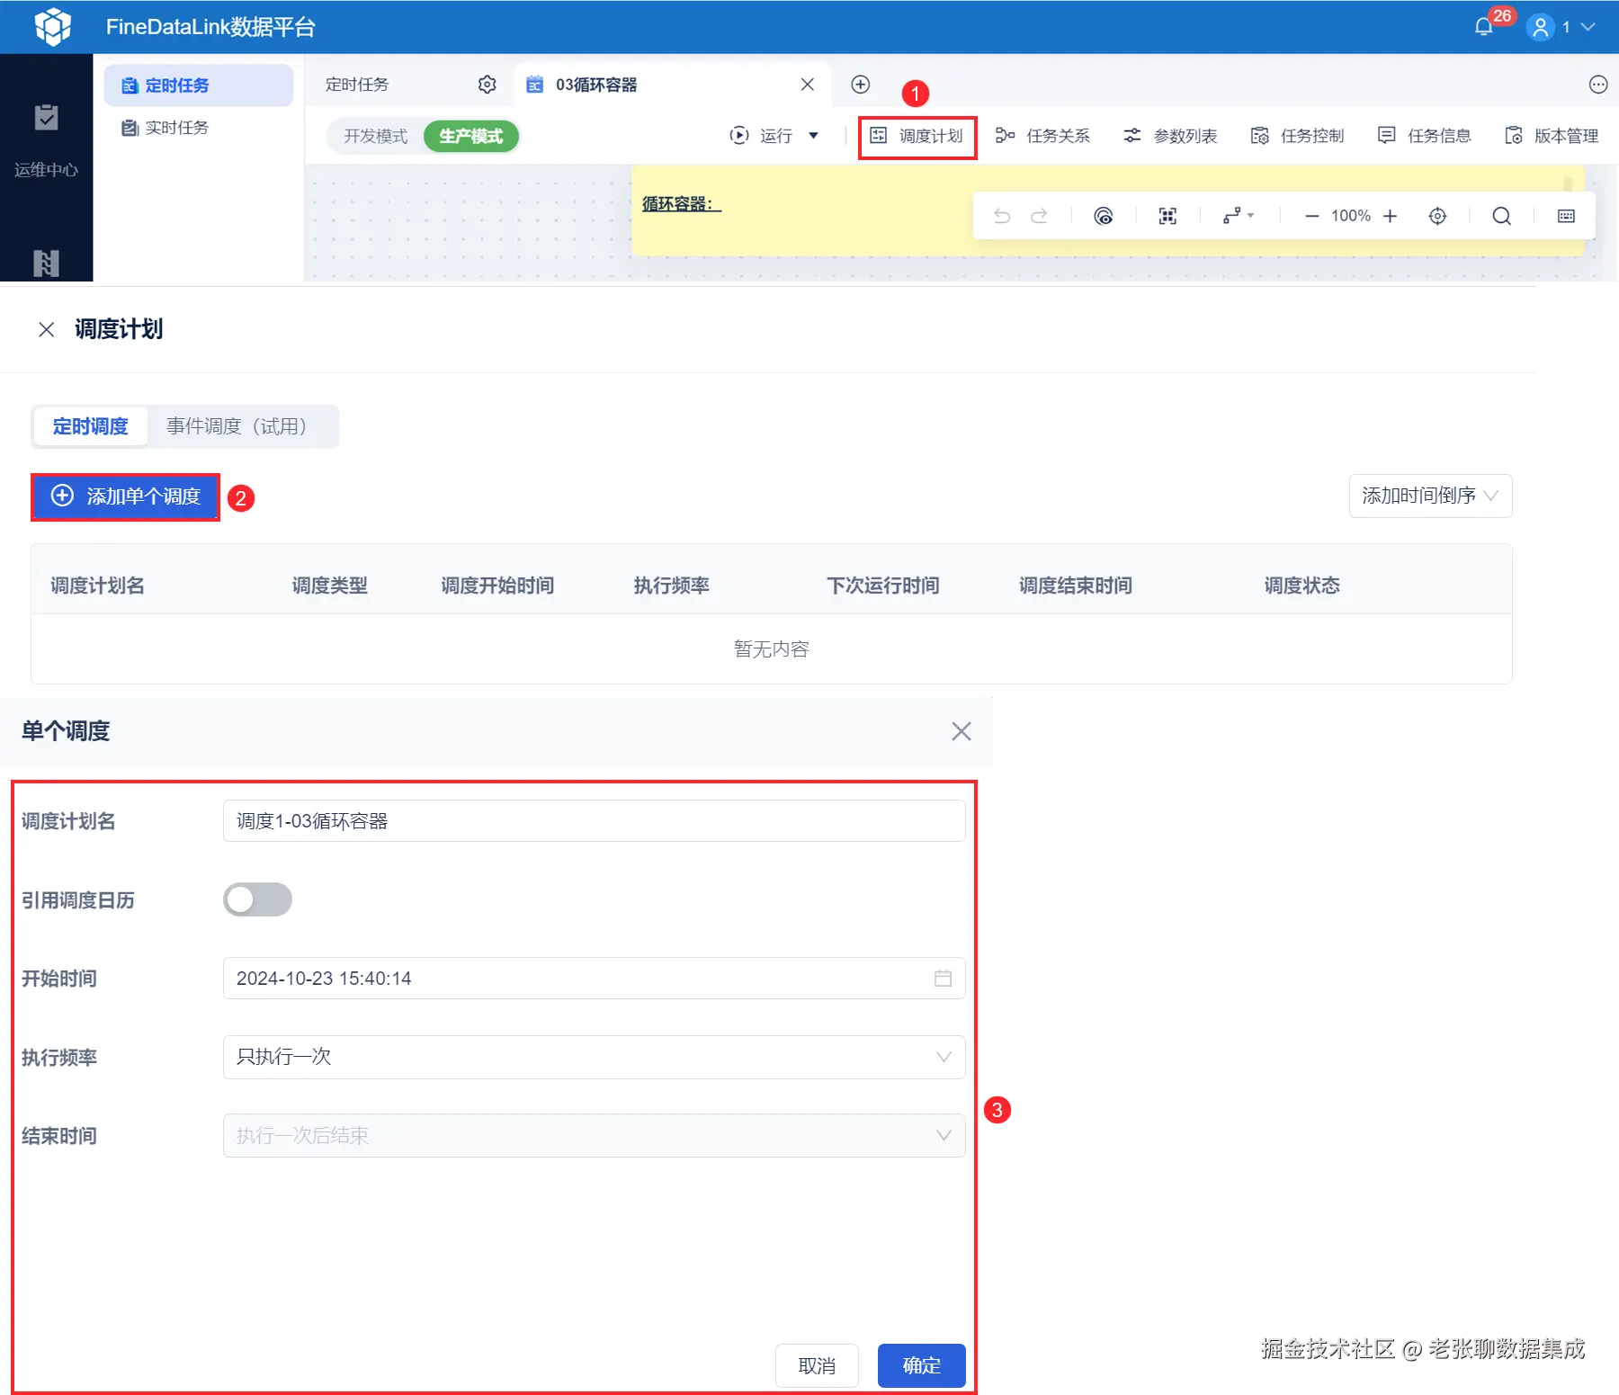Click the 下次运行时间 column header
Image resolution: width=1619 pixels, height=1395 pixels.
883,586
